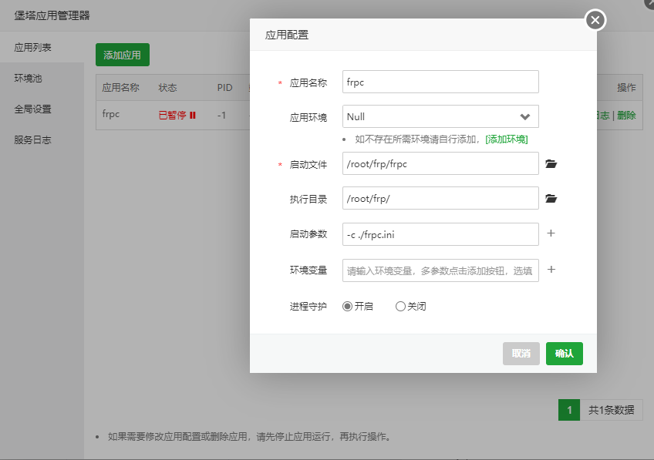Screen dimensions: 654x460
Task: Click the green 添加应用 button
Action: (x=122, y=55)
